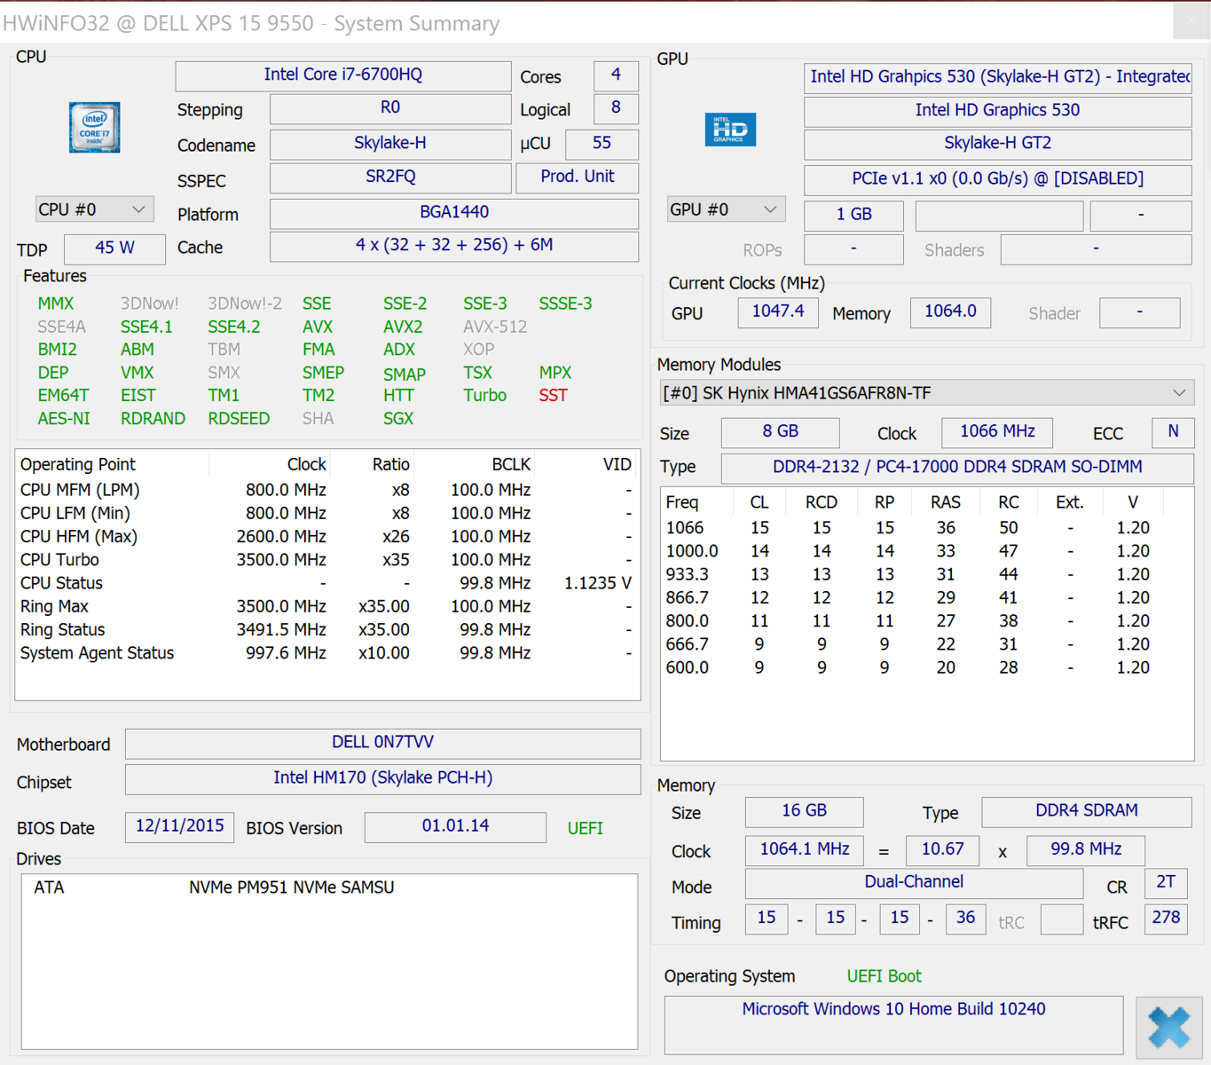Click the Intel Core i7-6700HQ name field
This screenshot has height=1065, width=1211.
click(x=343, y=75)
